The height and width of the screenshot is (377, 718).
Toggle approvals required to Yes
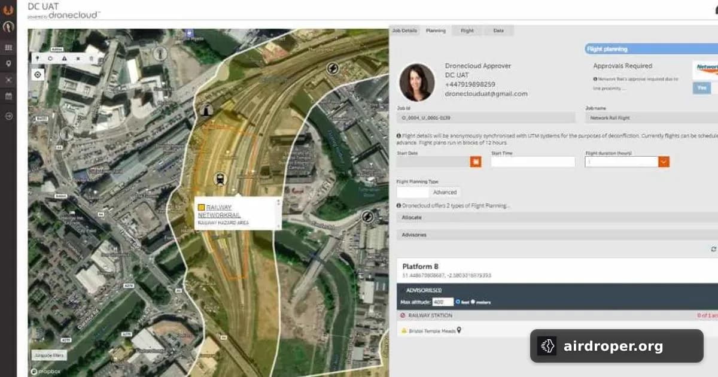[702, 87]
